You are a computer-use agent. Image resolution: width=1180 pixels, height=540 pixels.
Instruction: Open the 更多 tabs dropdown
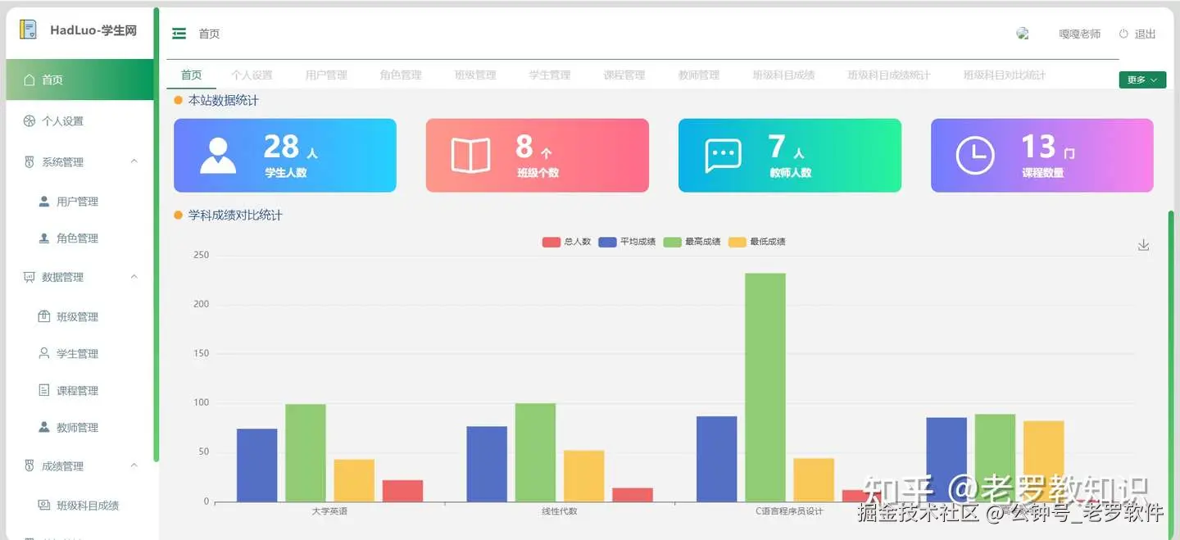pyautogui.click(x=1142, y=79)
